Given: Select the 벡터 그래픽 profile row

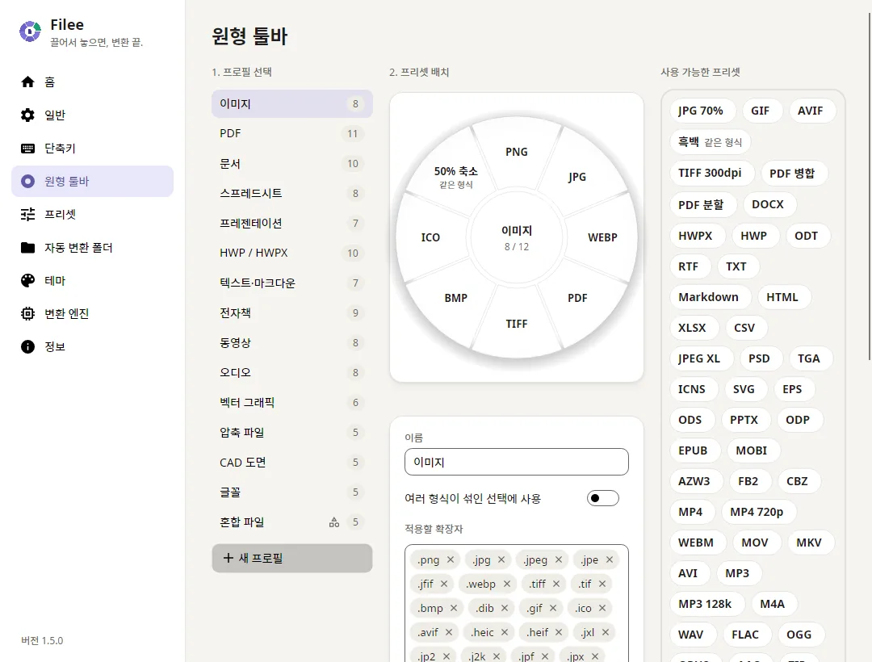Looking at the screenshot, I should (x=292, y=402).
